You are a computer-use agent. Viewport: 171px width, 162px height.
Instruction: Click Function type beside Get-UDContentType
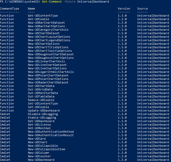tap(7, 16)
